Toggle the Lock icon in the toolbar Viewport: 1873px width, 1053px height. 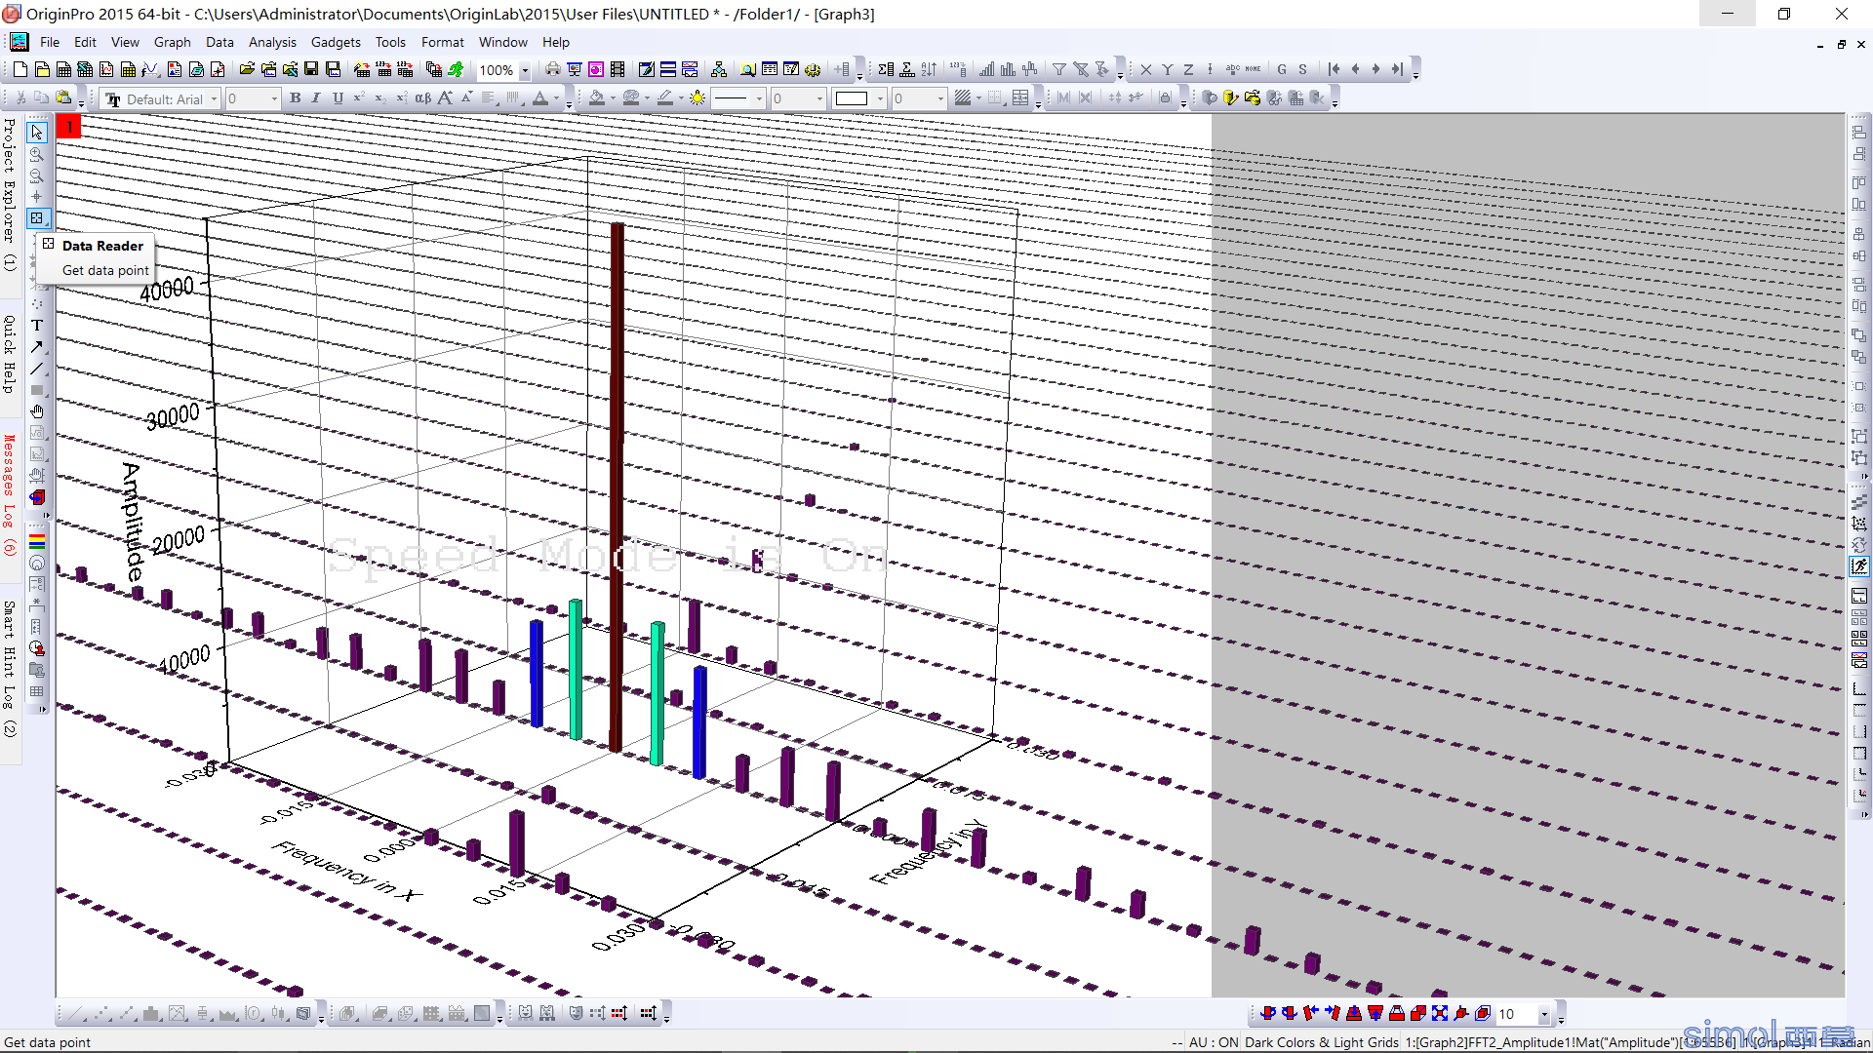[x=1165, y=98]
